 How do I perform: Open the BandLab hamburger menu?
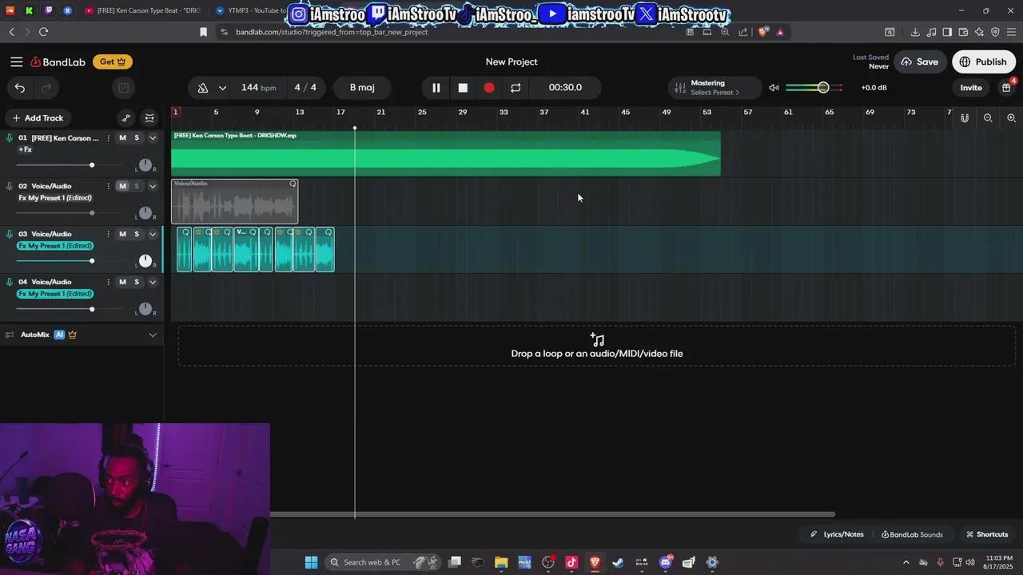click(x=16, y=61)
